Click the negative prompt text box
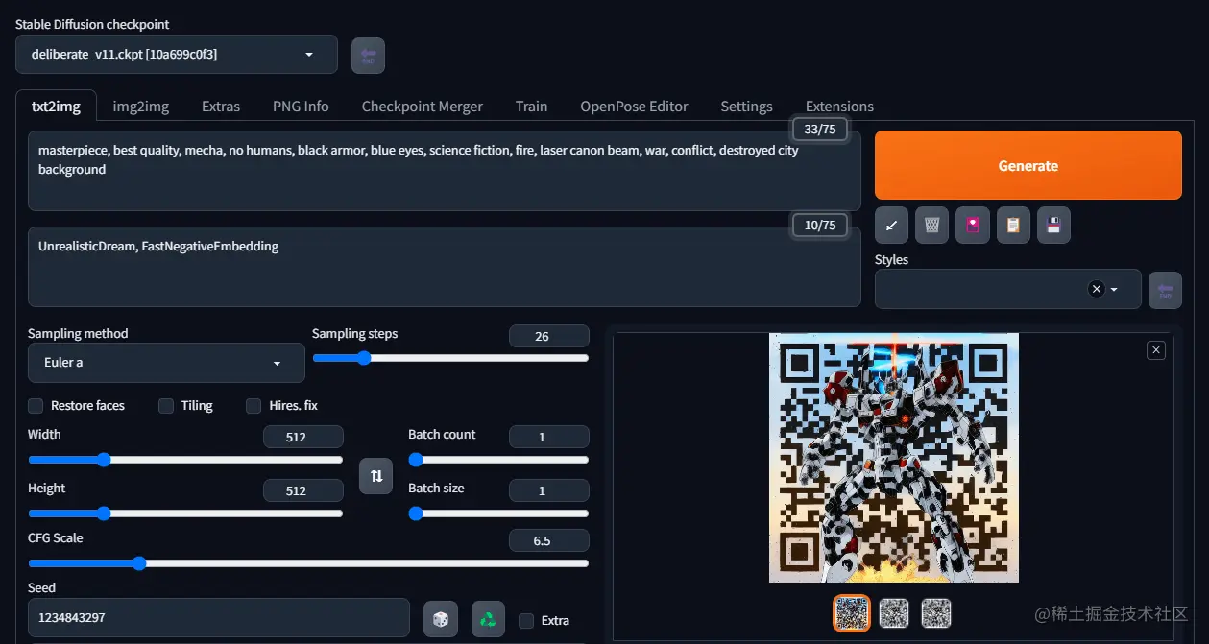This screenshot has width=1209, height=644. [x=445, y=267]
